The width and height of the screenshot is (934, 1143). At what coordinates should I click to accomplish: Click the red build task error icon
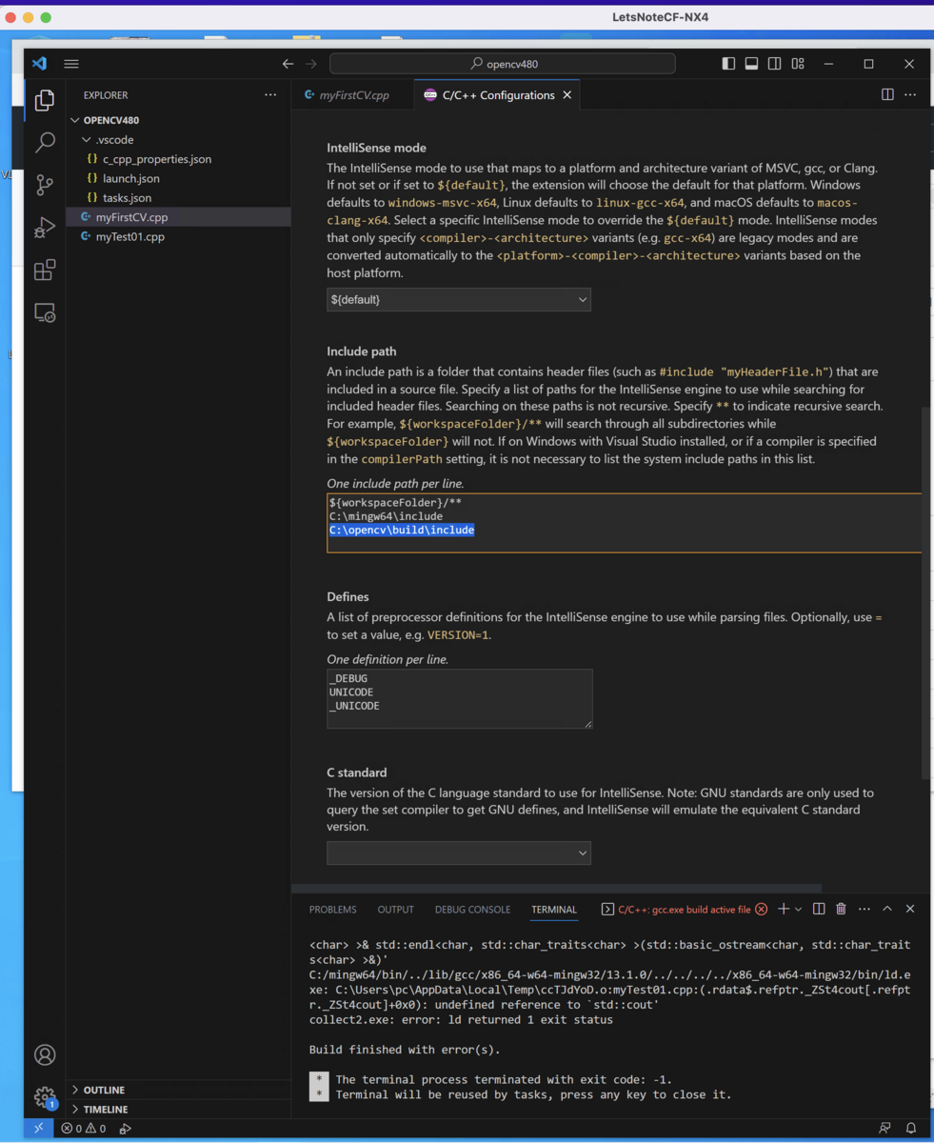(x=761, y=910)
